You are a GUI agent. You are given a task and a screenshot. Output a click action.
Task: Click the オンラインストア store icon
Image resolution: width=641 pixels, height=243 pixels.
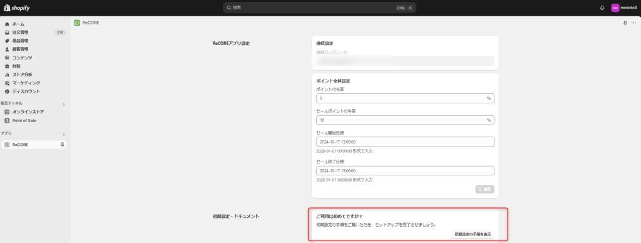point(7,112)
